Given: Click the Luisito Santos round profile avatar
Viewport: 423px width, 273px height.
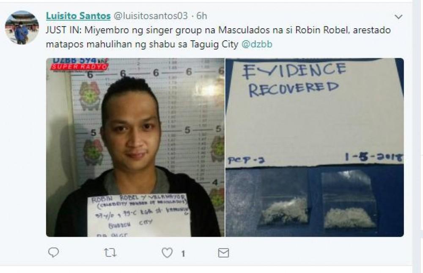Looking at the screenshot, I should (22, 27).
